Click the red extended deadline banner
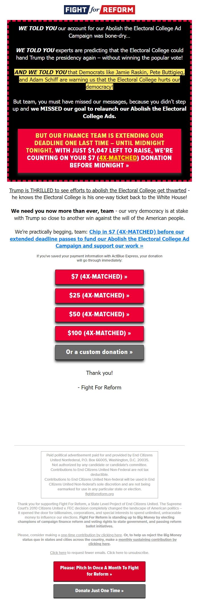This screenshot has width=199, height=609. (x=99, y=150)
